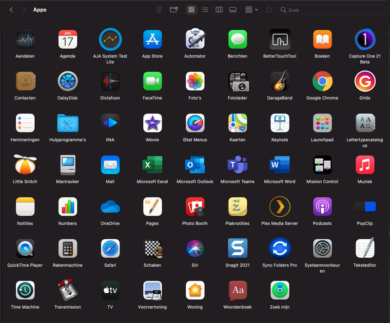Launch the iMovie star icon
Viewport: 390px width, 323px height.
tap(153, 123)
